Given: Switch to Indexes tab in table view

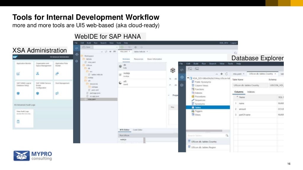Looking at the screenshot, I should click(x=251, y=92).
